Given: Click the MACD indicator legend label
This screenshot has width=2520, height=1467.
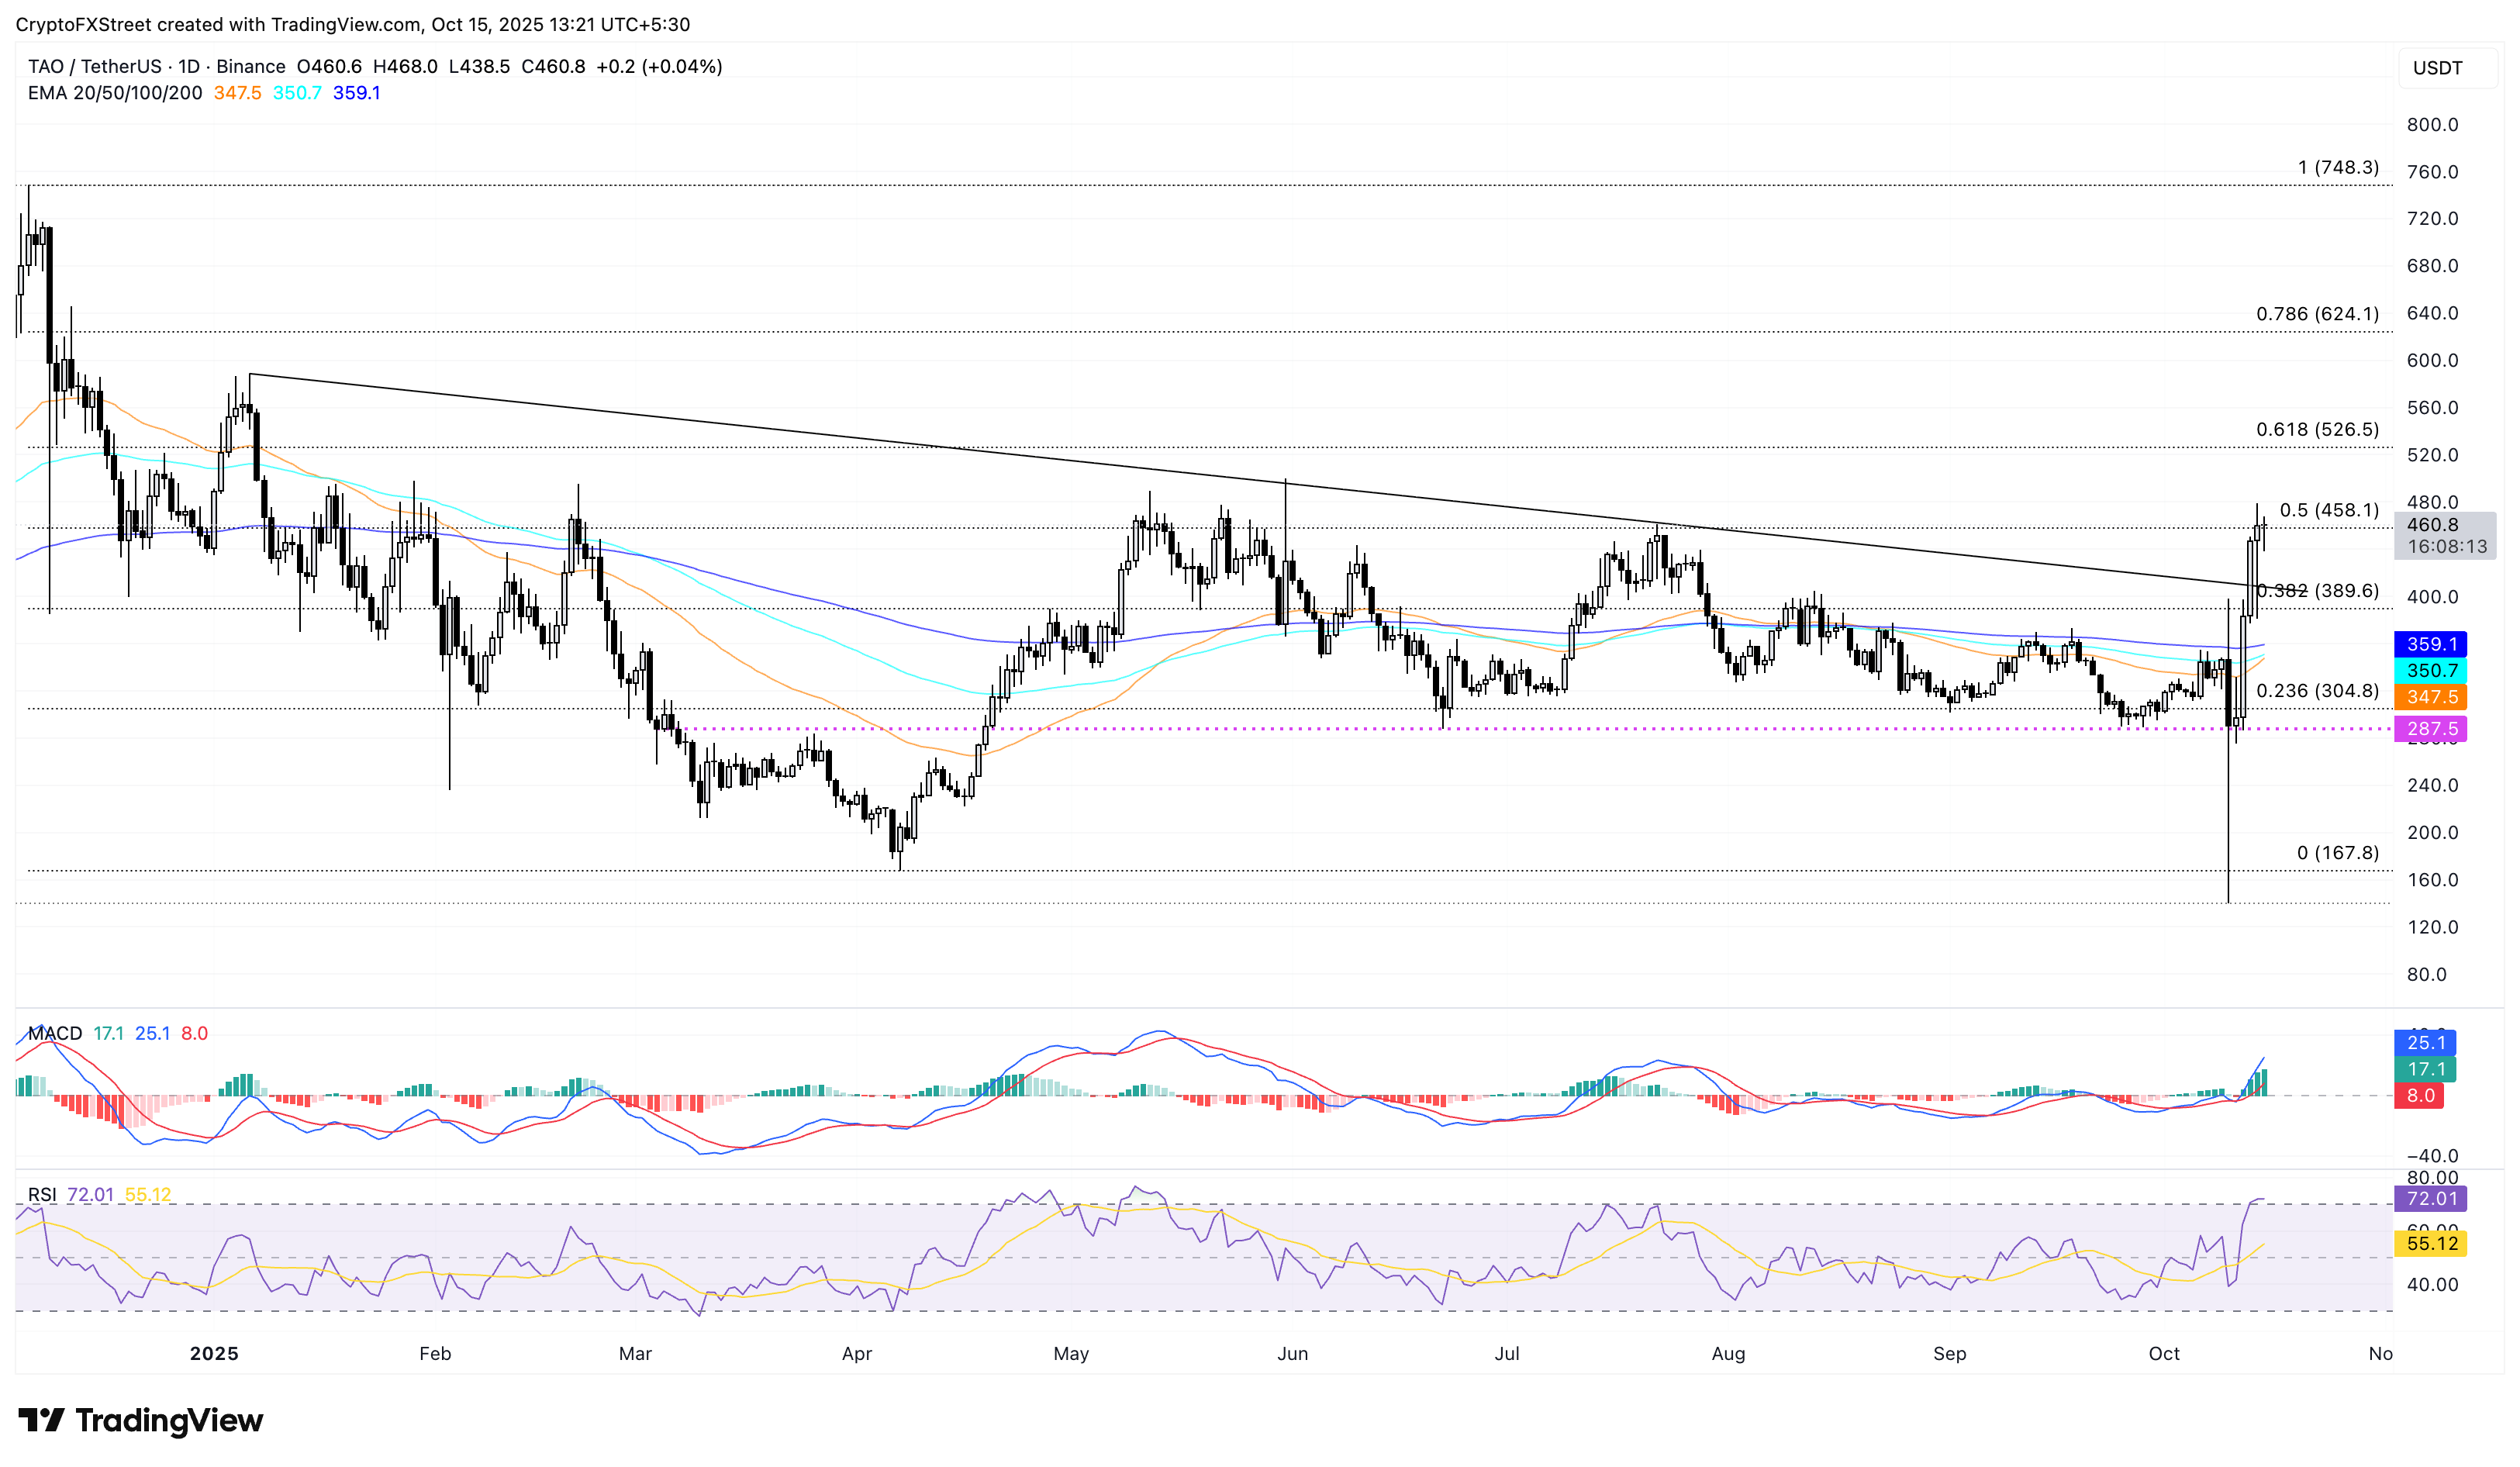Looking at the screenshot, I should pyautogui.click(x=55, y=1033).
